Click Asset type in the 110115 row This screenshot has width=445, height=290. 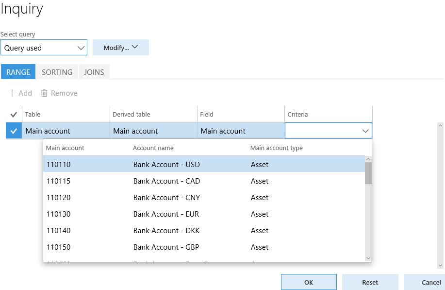tap(260, 181)
